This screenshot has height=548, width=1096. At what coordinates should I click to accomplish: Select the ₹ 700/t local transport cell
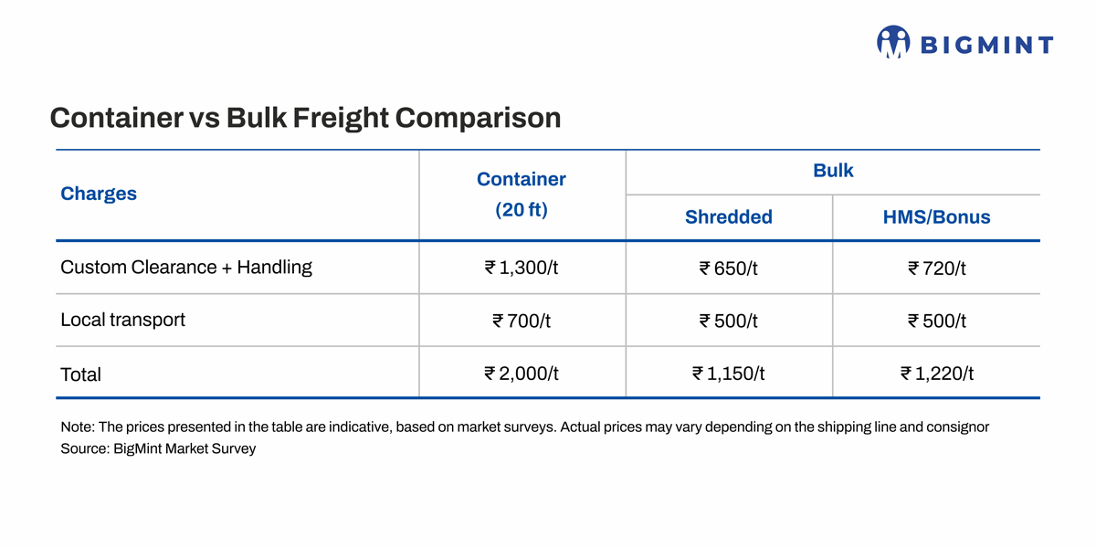click(x=522, y=321)
